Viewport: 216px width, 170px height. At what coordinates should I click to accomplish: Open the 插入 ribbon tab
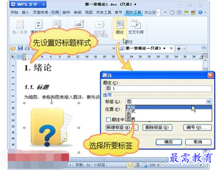coord(26,12)
